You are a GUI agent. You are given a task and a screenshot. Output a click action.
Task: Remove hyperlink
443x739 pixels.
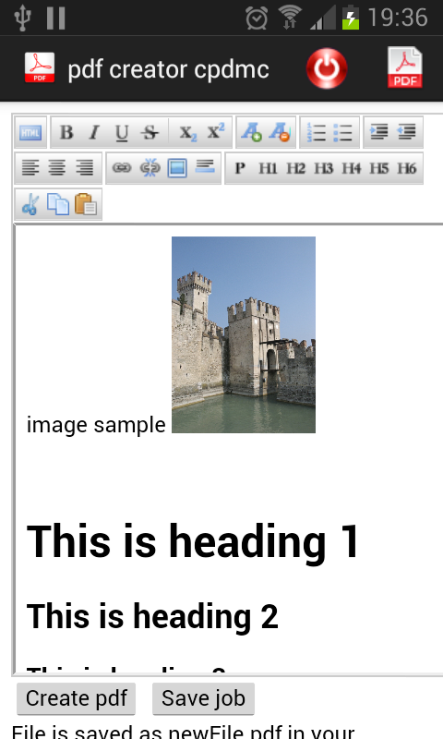click(x=150, y=168)
